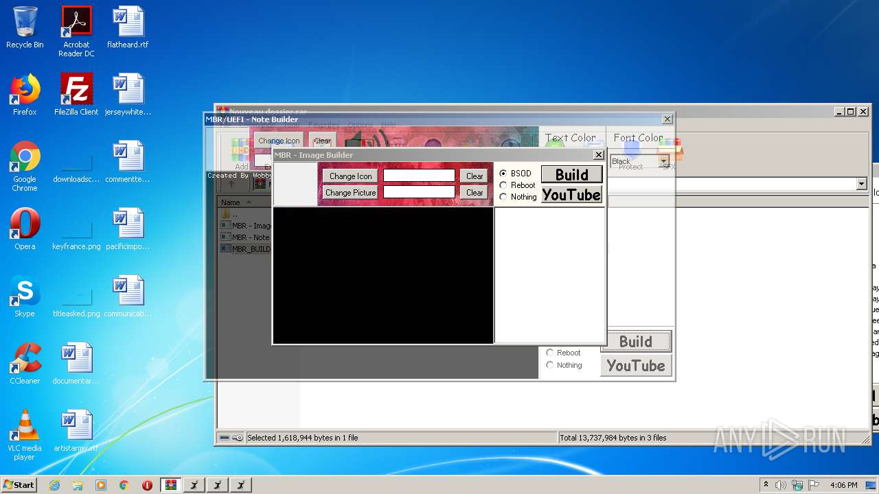Click Change Picture in Image Builder
The height and width of the screenshot is (494, 879).
(351, 193)
